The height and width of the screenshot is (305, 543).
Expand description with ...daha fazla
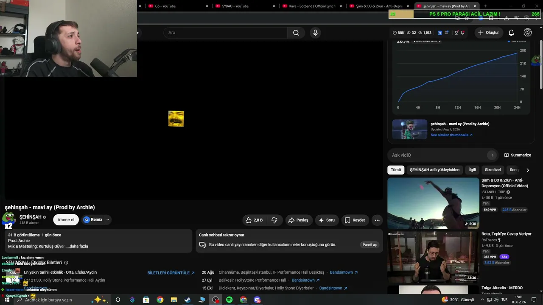tap(77, 246)
